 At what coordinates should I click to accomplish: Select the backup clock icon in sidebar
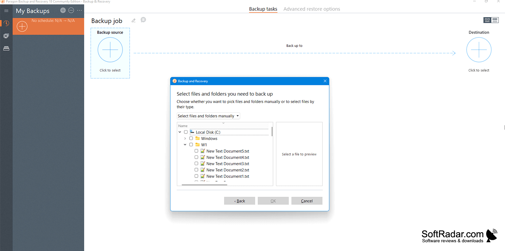[6, 23]
